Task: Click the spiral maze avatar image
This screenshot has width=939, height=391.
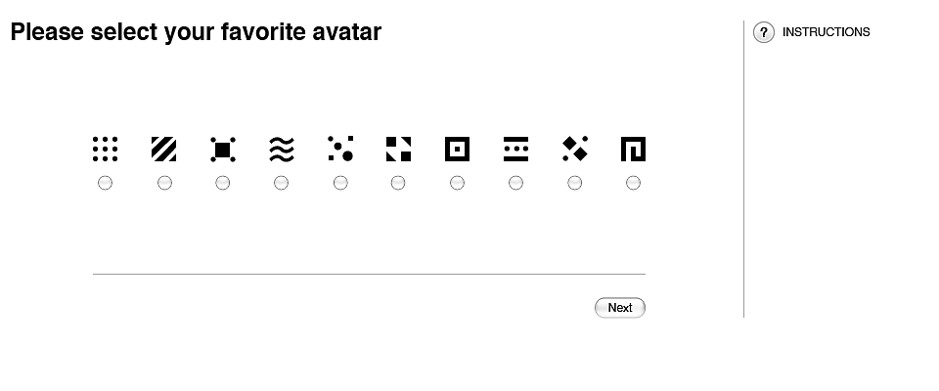Action: (634, 150)
